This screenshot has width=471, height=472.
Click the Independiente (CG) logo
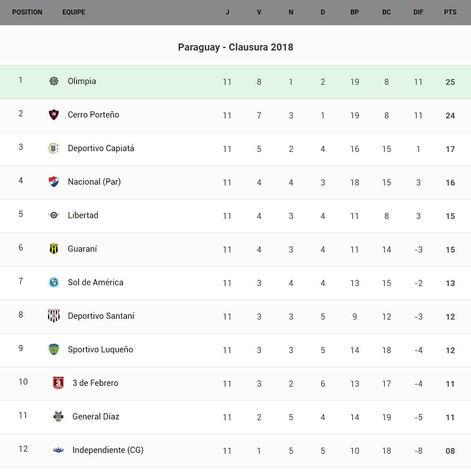[x=58, y=450]
